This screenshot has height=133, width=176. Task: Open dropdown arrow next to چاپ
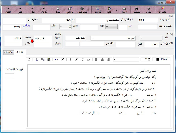tap(117, 10)
